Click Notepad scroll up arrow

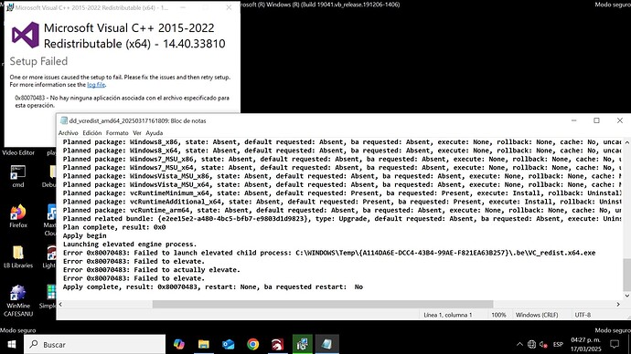[x=627, y=142]
